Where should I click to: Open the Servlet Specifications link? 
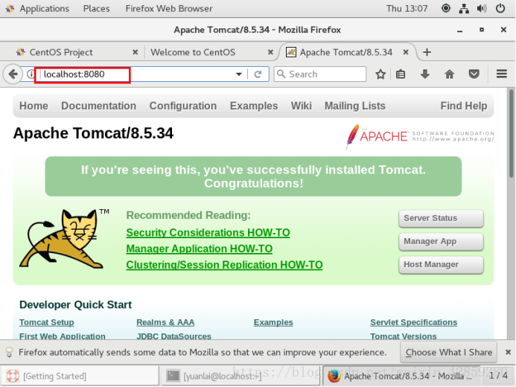tap(414, 322)
